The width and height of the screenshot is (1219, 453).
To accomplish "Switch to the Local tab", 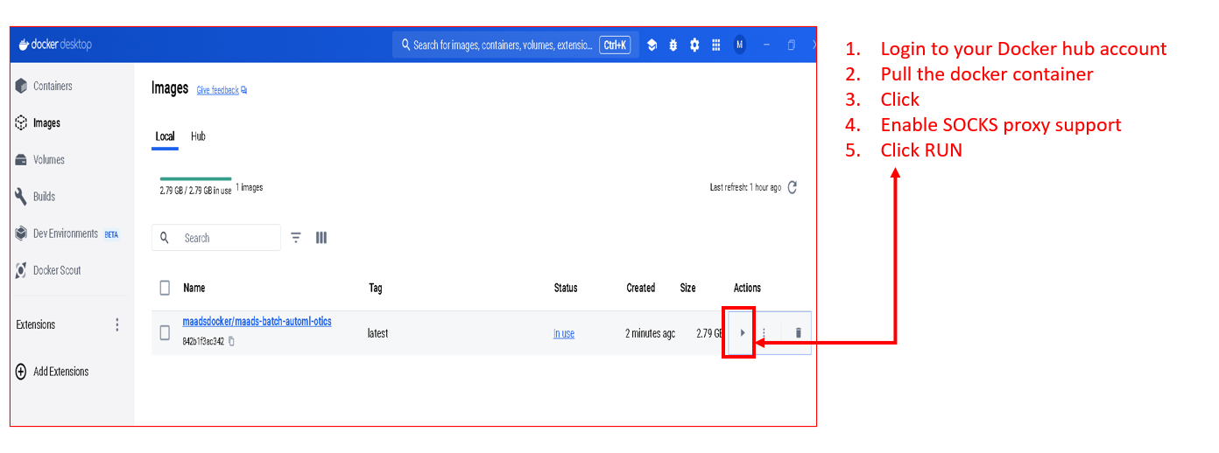I will point(165,136).
